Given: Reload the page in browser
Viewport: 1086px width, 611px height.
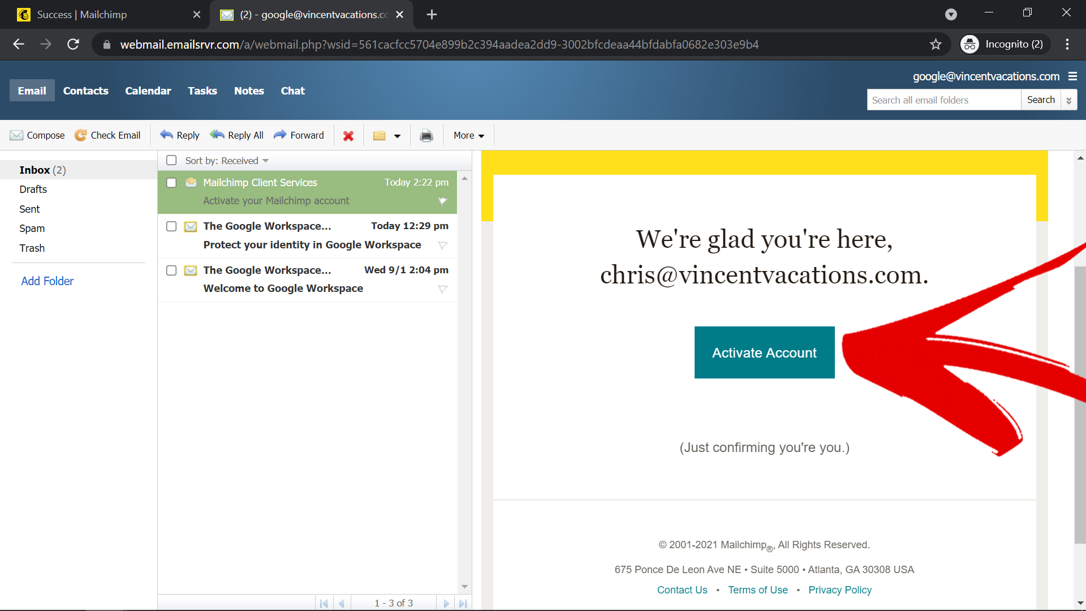Looking at the screenshot, I should tap(73, 44).
